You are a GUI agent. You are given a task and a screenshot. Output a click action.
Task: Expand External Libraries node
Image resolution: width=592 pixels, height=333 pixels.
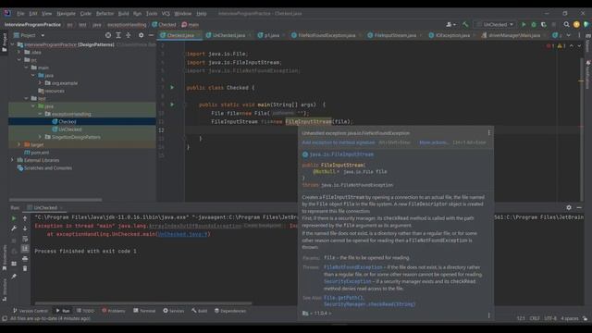tap(12, 160)
